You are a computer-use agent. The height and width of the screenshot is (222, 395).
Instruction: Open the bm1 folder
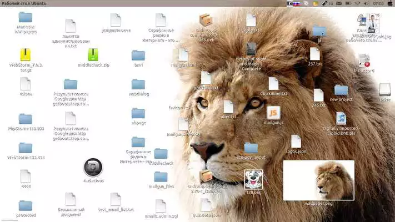coord(138,56)
